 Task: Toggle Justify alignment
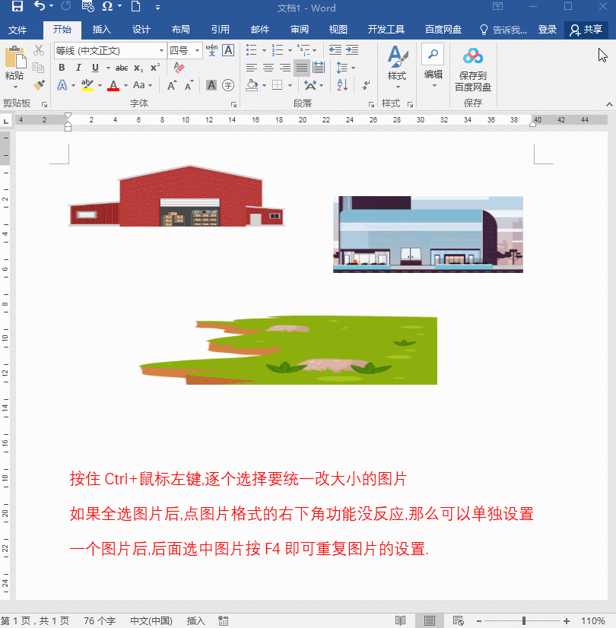(x=302, y=67)
